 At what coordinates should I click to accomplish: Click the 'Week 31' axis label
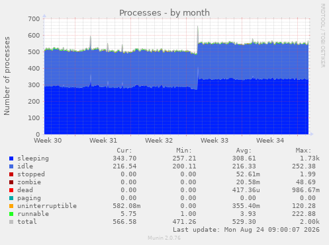(x=103, y=141)
